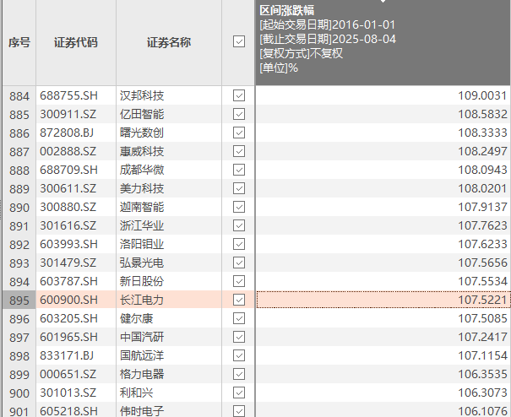
Task: Toggle checkbox in 曙光数创 row
Action: click(x=239, y=133)
